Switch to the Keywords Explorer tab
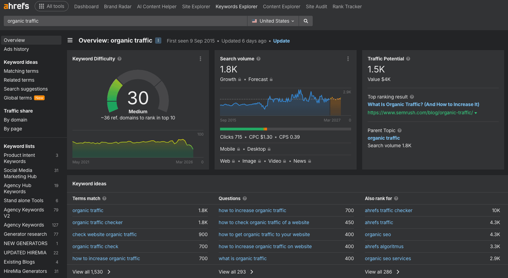This screenshot has height=278, width=508. click(x=236, y=6)
